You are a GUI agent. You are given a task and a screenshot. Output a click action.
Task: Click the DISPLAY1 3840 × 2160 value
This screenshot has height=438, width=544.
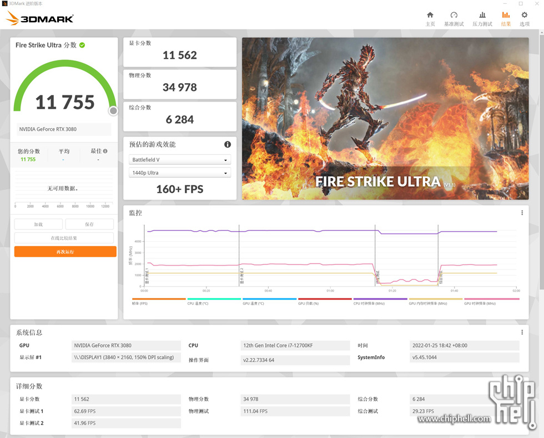pyautogui.click(x=126, y=357)
